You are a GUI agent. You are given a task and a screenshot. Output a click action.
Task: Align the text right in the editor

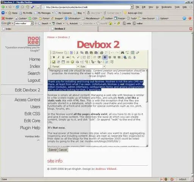click(x=114, y=57)
